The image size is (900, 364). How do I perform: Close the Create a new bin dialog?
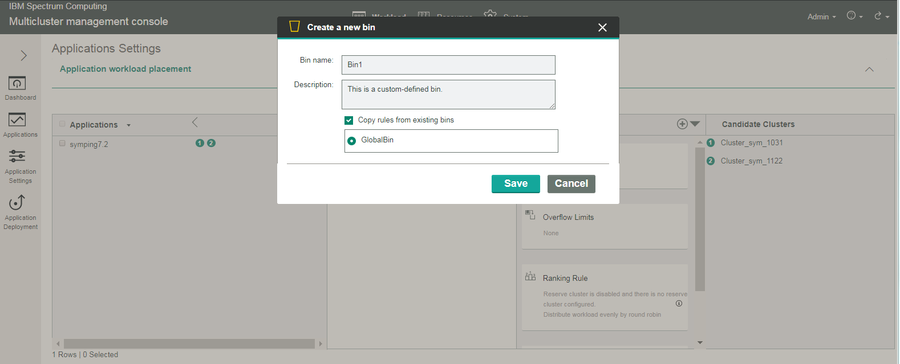(602, 27)
